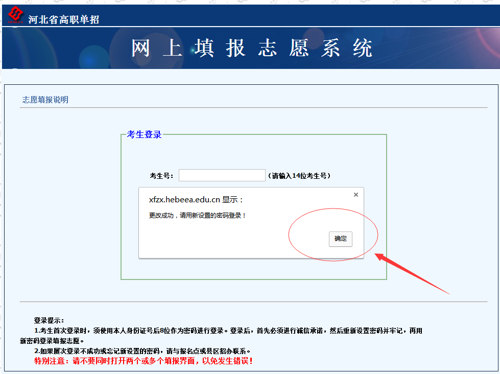Click the tip line starting 1.考生首次登录时
This screenshot has height=374, width=500.
coord(221,336)
